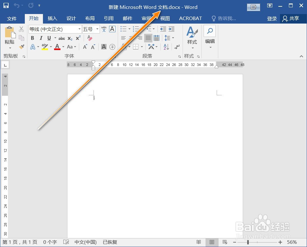Open the font color dropdown arrow

[63, 47]
